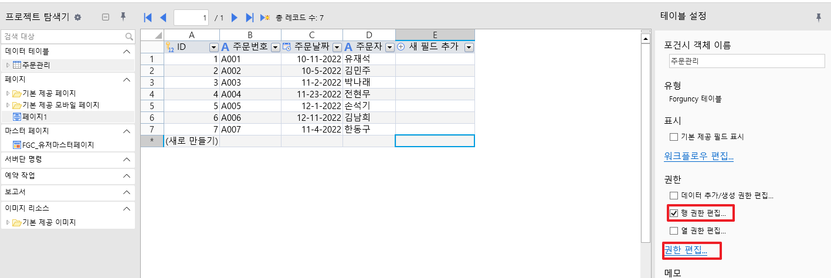Screen dimensions: 831x278
Task: Pin the 테이블 설정 panel
Action: [819, 18]
